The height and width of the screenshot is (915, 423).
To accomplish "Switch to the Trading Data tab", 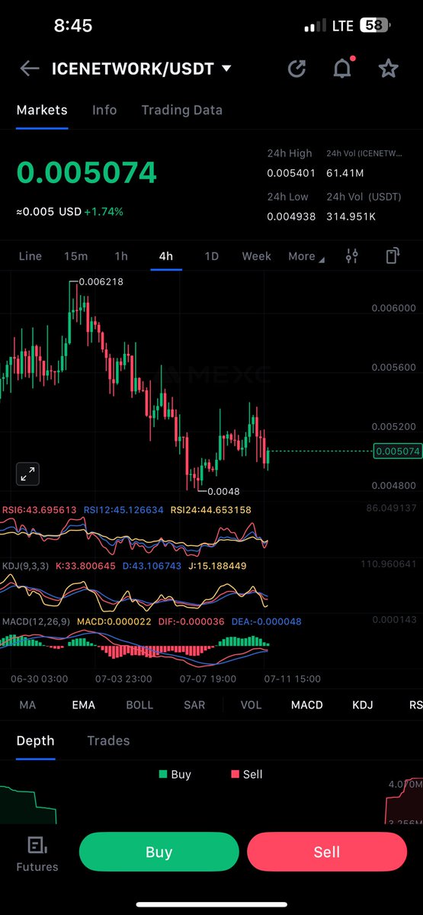I will point(182,110).
